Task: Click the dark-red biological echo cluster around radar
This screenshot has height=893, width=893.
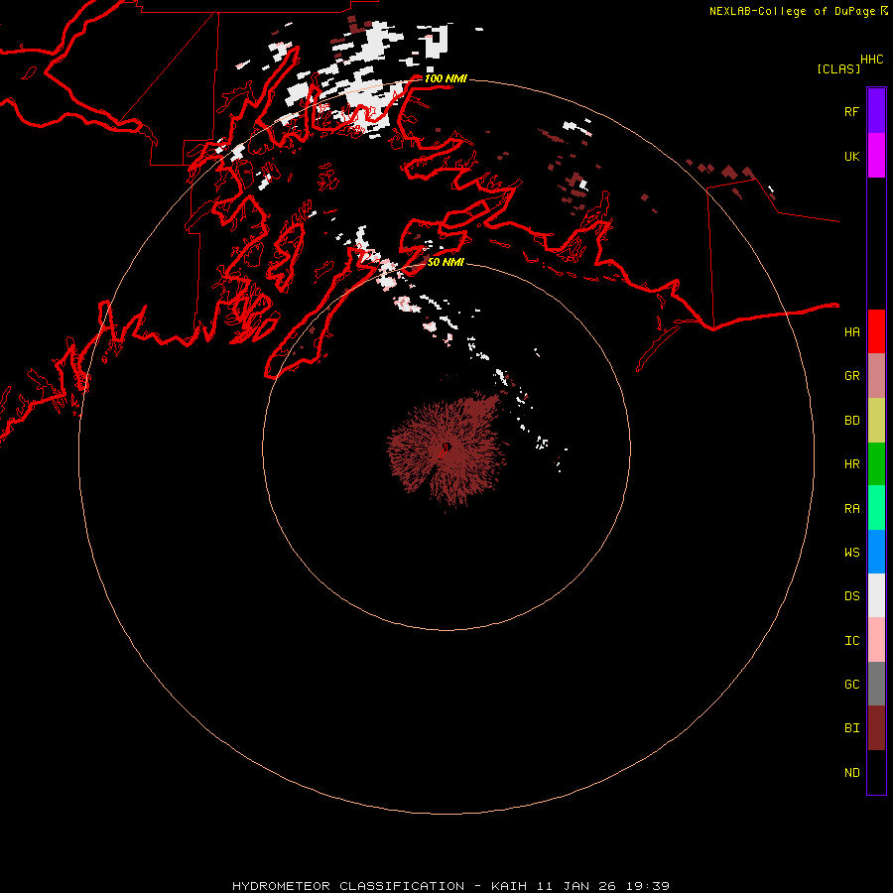Action: coord(447,447)
